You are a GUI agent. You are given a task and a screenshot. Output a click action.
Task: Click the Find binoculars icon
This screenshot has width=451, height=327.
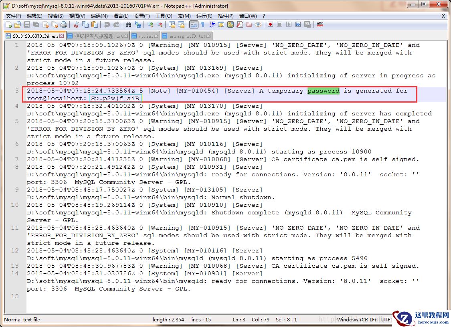click(x=128, y=25)
